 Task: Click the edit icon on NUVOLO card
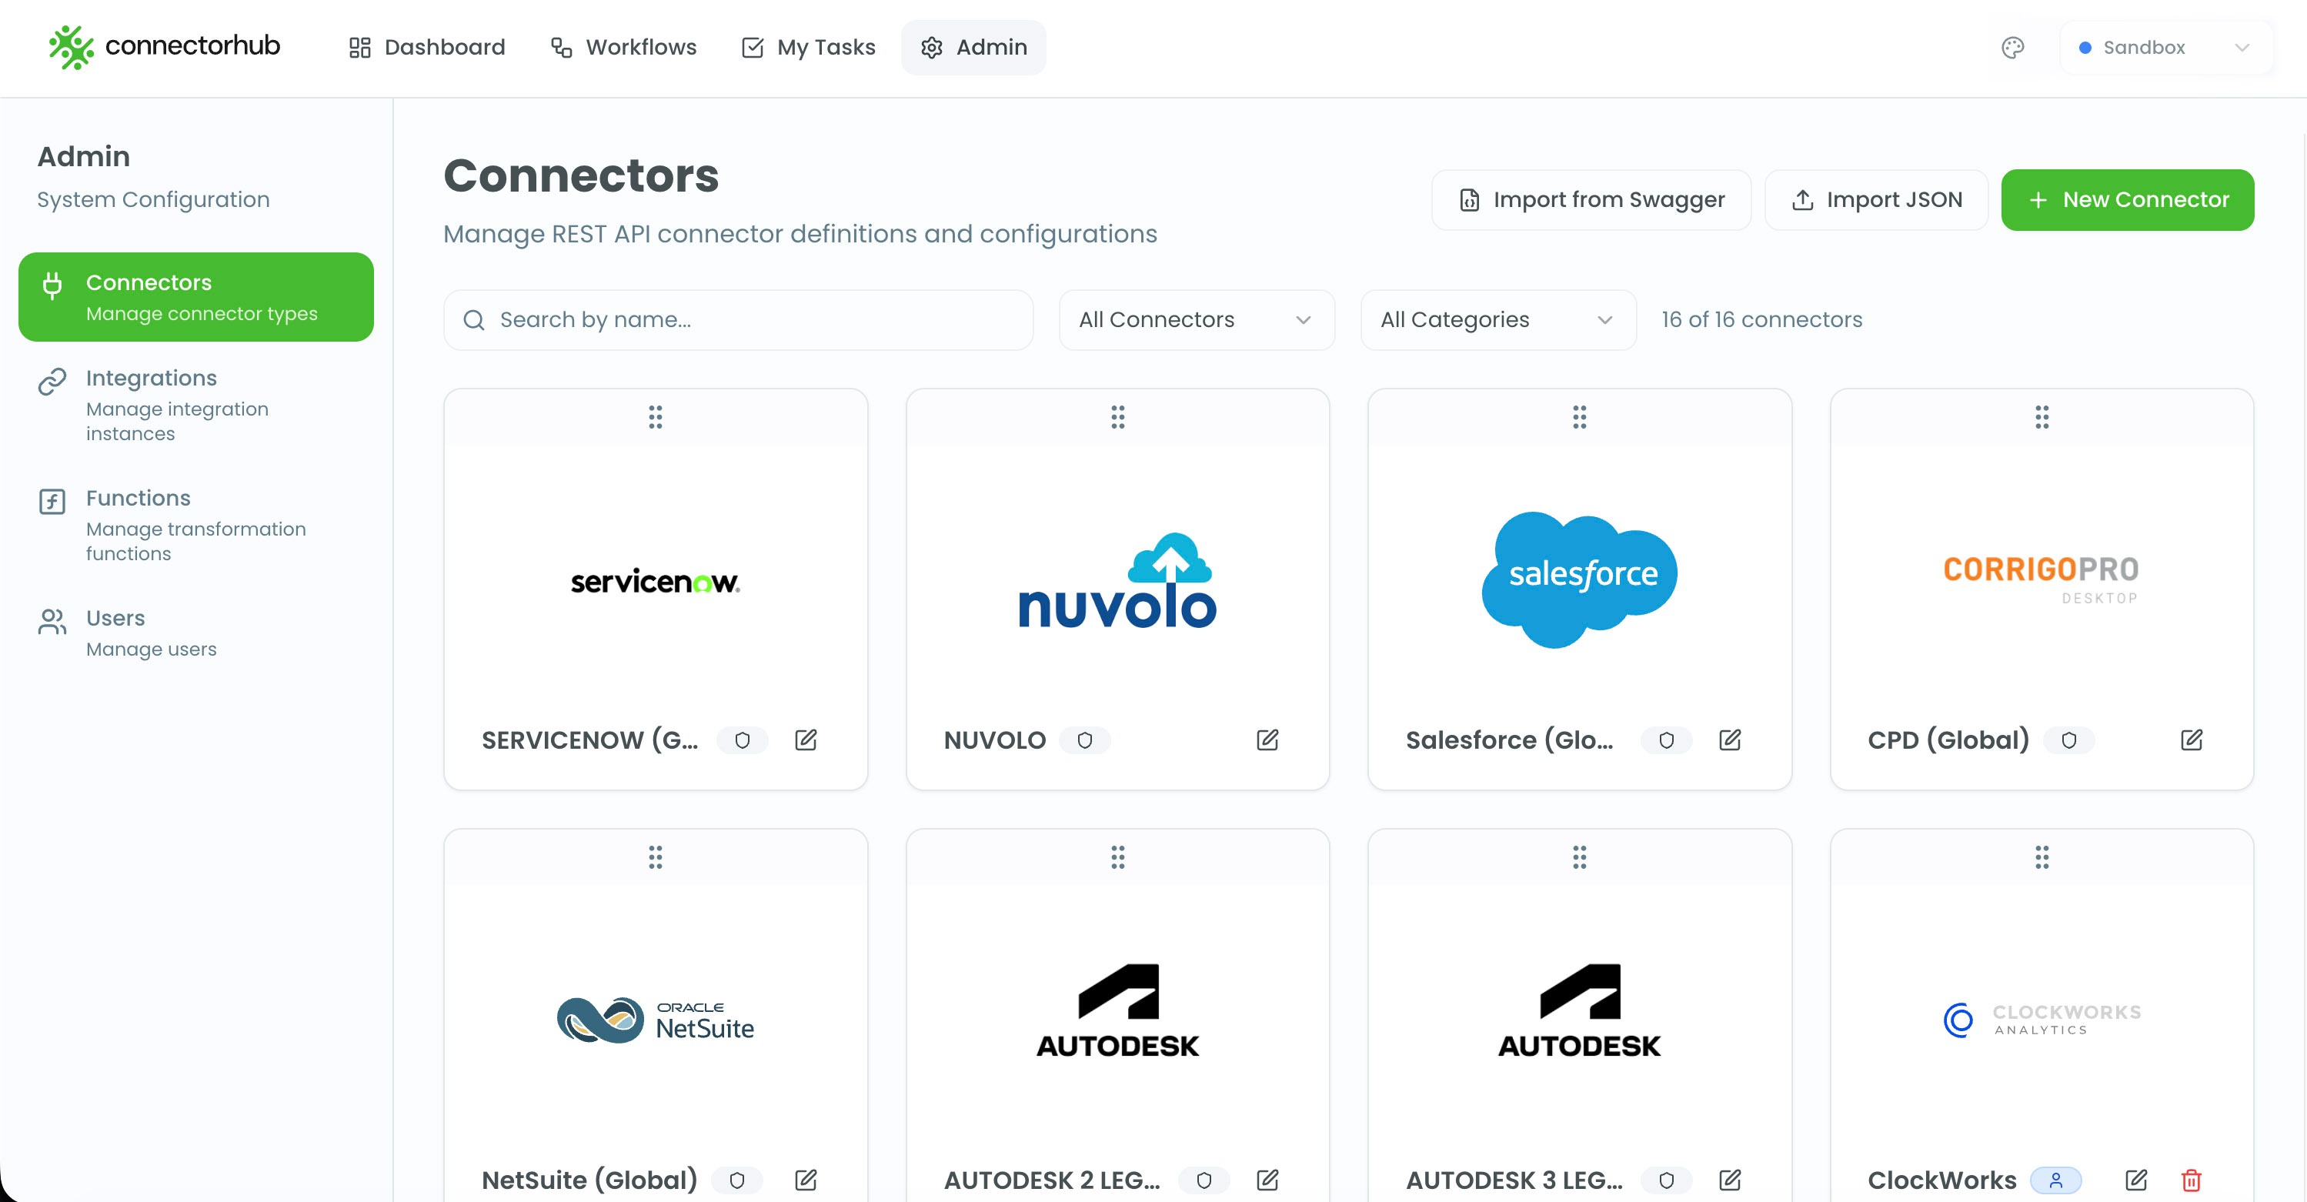click(x=1267, y=740)
